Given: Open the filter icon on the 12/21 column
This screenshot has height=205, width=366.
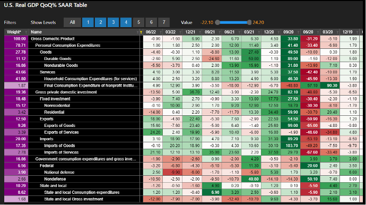Looking at the screenshot, I should (200, 32).
